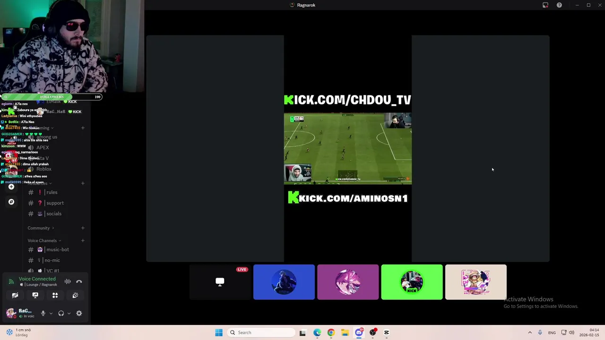Deafen with the headphones button
The width and height of the screenshot is (605, 340).
(61, 313)
